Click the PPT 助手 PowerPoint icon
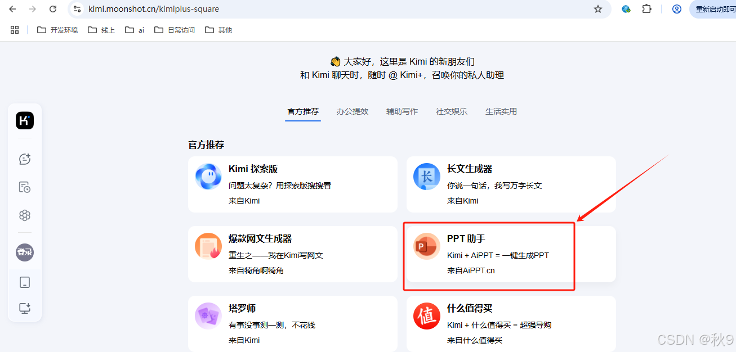 tap(427, 246)
